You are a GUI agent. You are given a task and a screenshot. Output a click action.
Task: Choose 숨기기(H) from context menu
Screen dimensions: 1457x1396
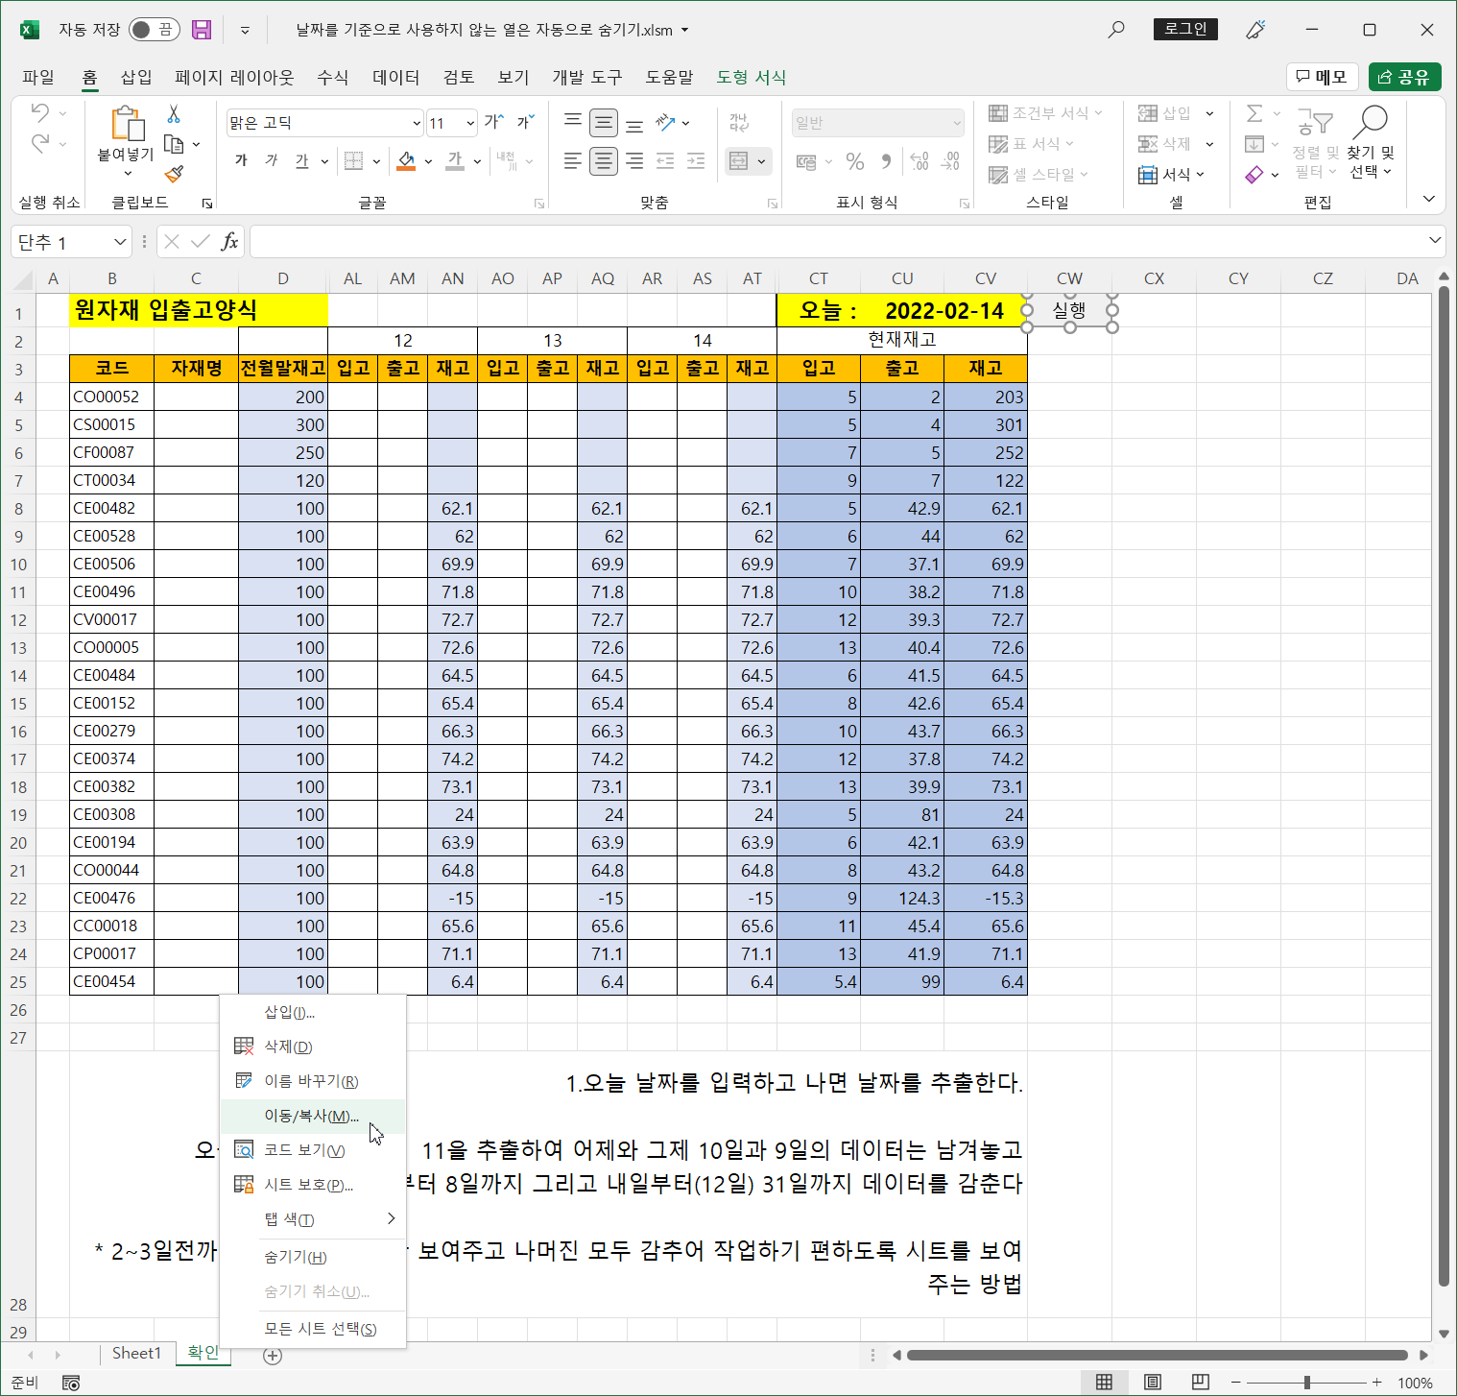[x=313, y=1257]
